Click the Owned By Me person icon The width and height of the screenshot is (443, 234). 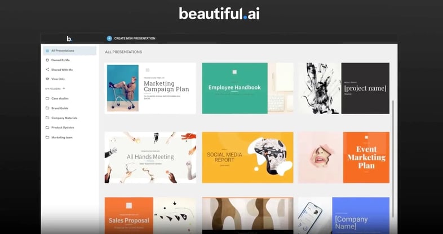(x=47, y=60)
